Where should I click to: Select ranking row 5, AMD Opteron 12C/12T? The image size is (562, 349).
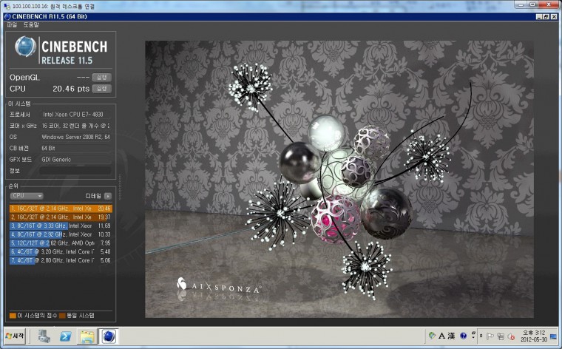tap(61, 243)
